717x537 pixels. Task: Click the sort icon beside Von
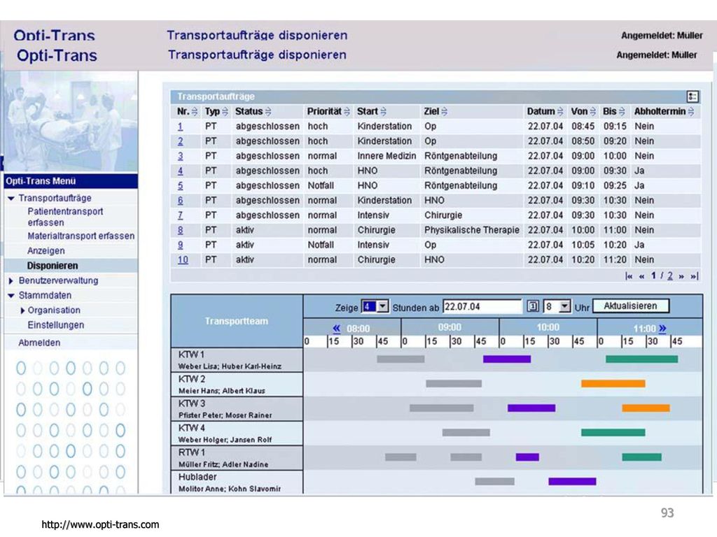tap(592, 111)
